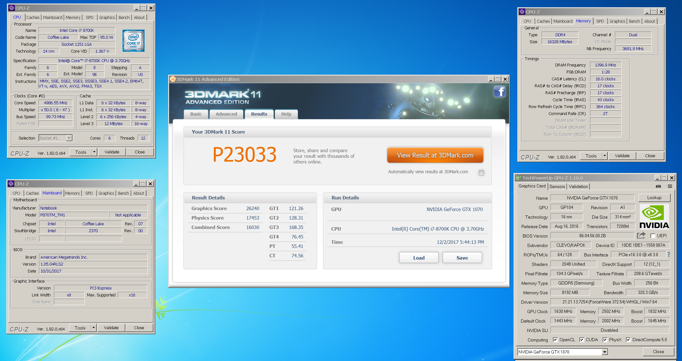Open Tools dropdown arrow in CPU-Z CPU window
The image size is (682, 361).
pyautogui.click(x=94, y=152)
